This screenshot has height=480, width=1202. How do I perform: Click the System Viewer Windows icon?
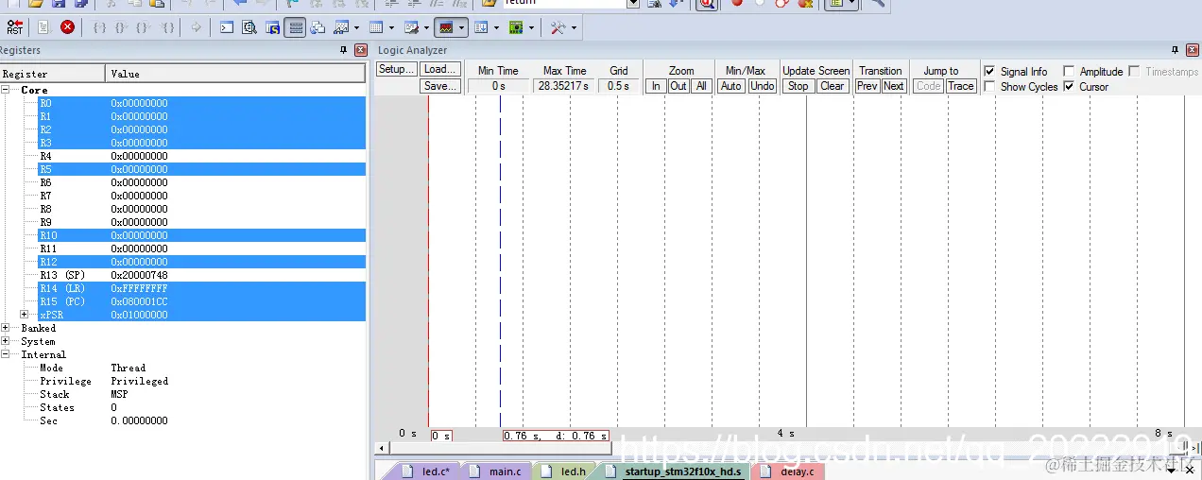tap(516, 27)
